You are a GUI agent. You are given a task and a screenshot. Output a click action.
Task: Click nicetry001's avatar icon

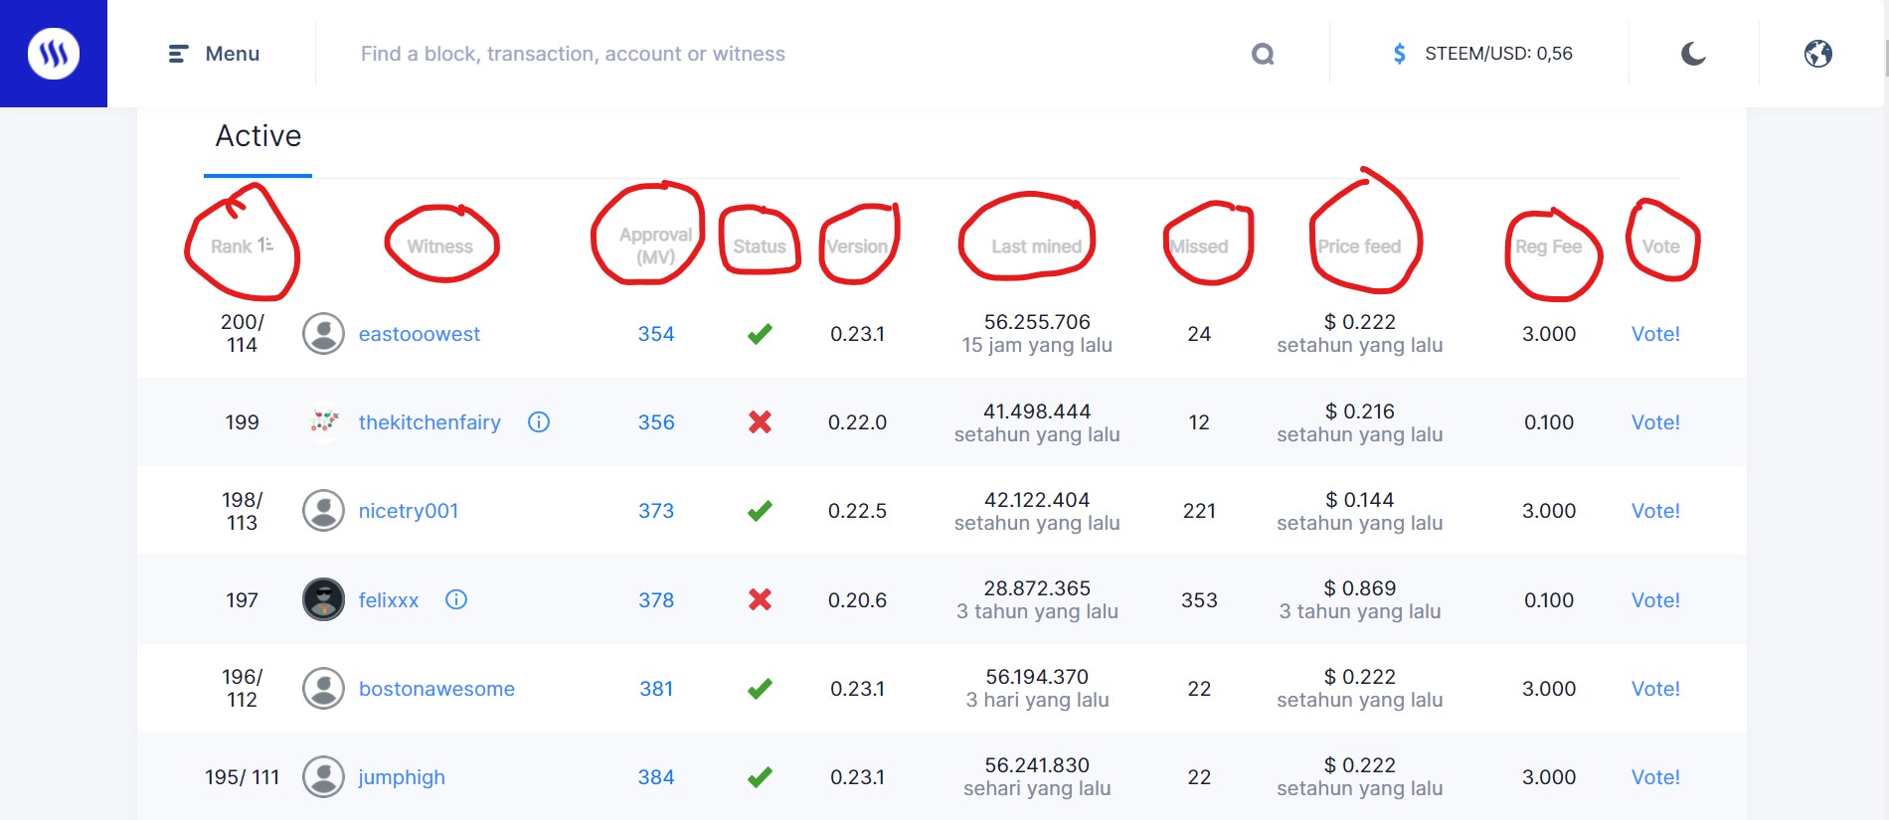pyautogui.click(x=323, y=511)
